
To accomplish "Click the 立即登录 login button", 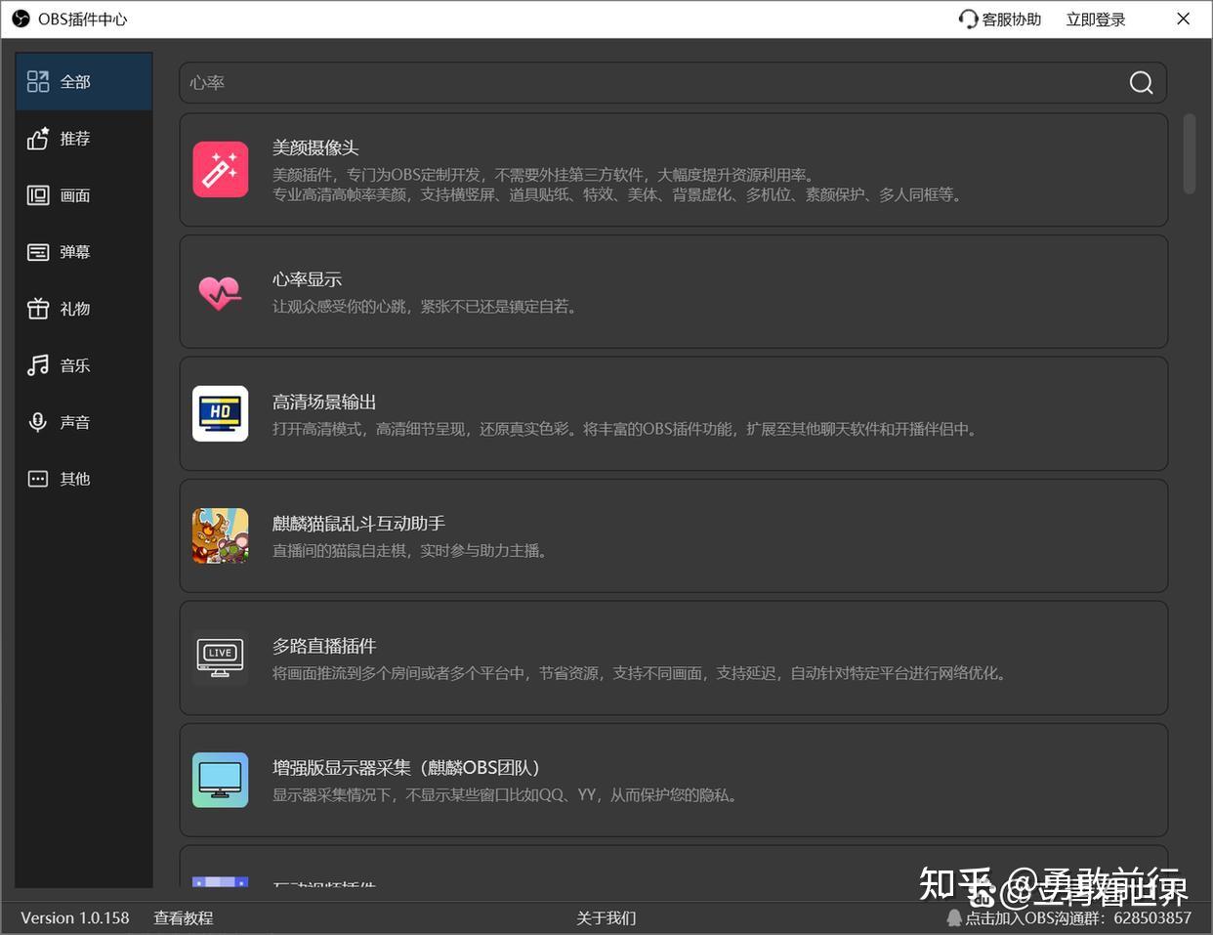I will click(1095, 20).
